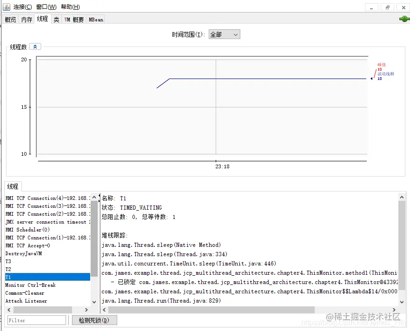Click the 检测死锁(D) button
The image size is (410, 331).
[94, 320]
